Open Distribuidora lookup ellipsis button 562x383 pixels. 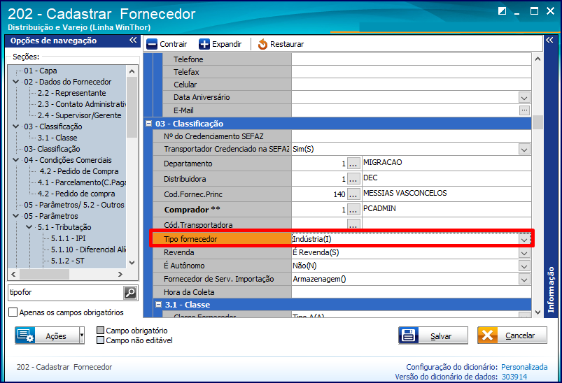click(353, 179)
